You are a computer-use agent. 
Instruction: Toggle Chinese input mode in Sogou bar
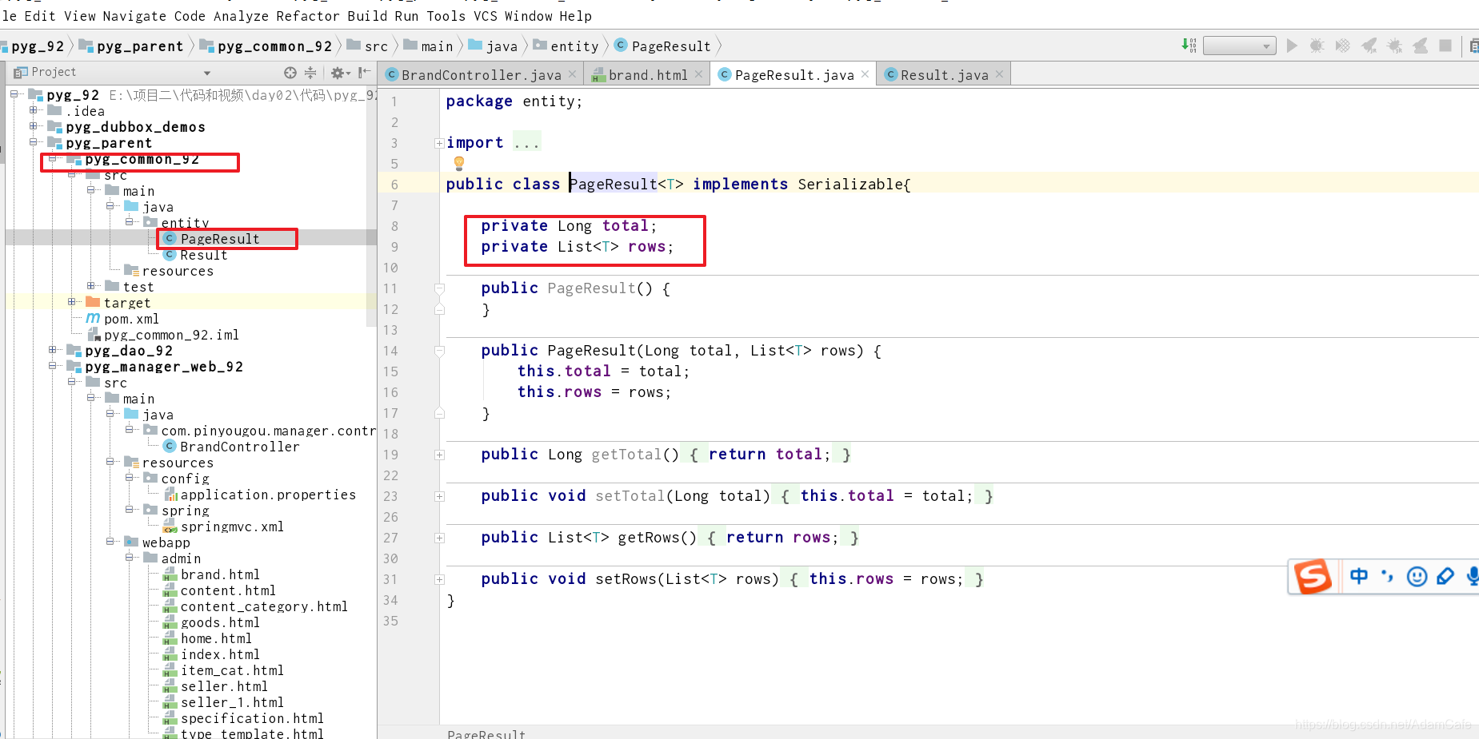1359,576
